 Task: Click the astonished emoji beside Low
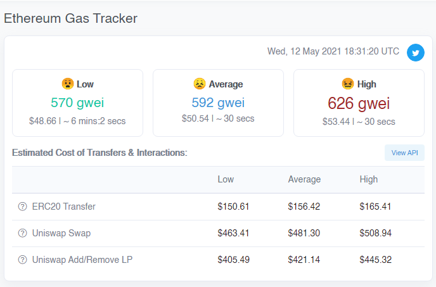[x=68, y=84]
